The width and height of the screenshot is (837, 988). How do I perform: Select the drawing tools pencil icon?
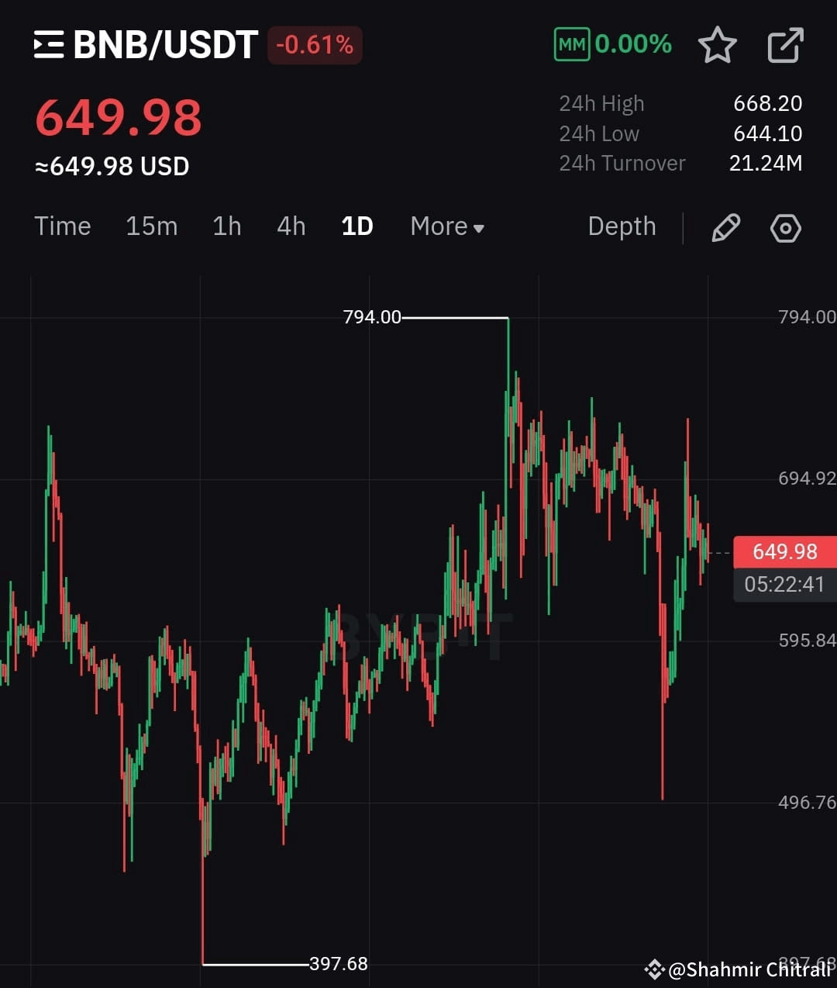pyautogui.click(x=725, y=227)
